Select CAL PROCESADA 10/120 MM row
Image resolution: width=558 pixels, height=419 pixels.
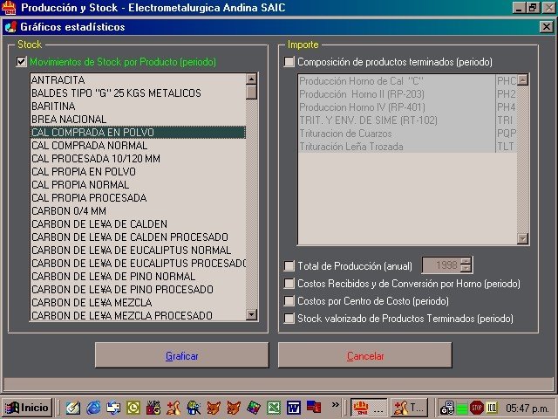138,159
